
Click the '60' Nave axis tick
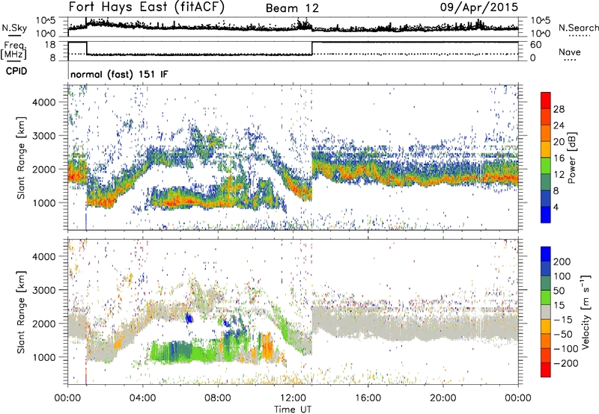click(536, 45)
